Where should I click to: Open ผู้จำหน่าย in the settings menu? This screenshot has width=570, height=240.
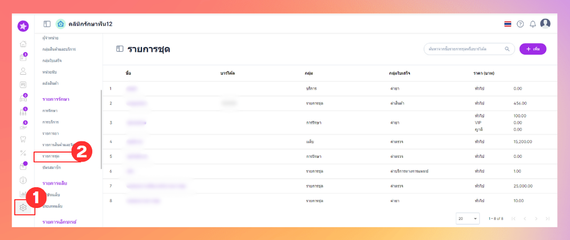(51, 38)
